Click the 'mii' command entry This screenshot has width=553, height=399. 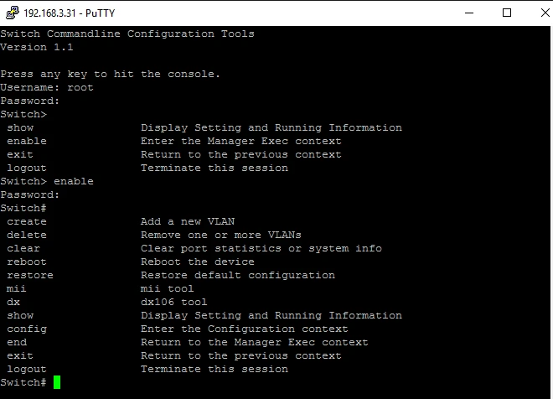[17, 288]
